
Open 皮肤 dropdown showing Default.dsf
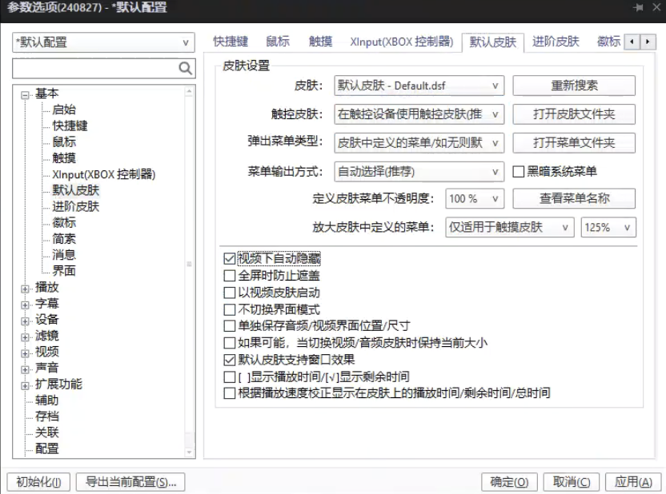click(419, 86)
